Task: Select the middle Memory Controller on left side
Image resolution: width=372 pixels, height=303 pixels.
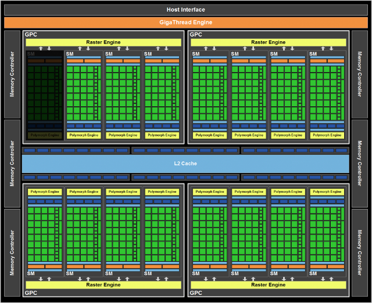Action: point(12,164)
